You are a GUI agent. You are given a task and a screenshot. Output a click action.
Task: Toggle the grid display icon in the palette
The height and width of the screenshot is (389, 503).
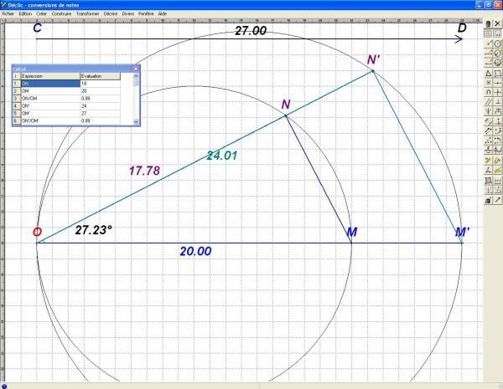[488, 33]
